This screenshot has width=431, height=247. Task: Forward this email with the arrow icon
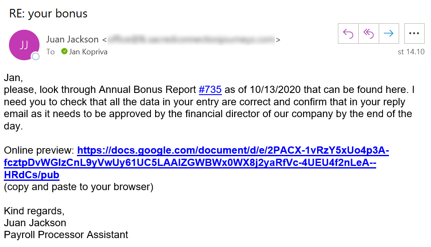(x=388, y=34)
